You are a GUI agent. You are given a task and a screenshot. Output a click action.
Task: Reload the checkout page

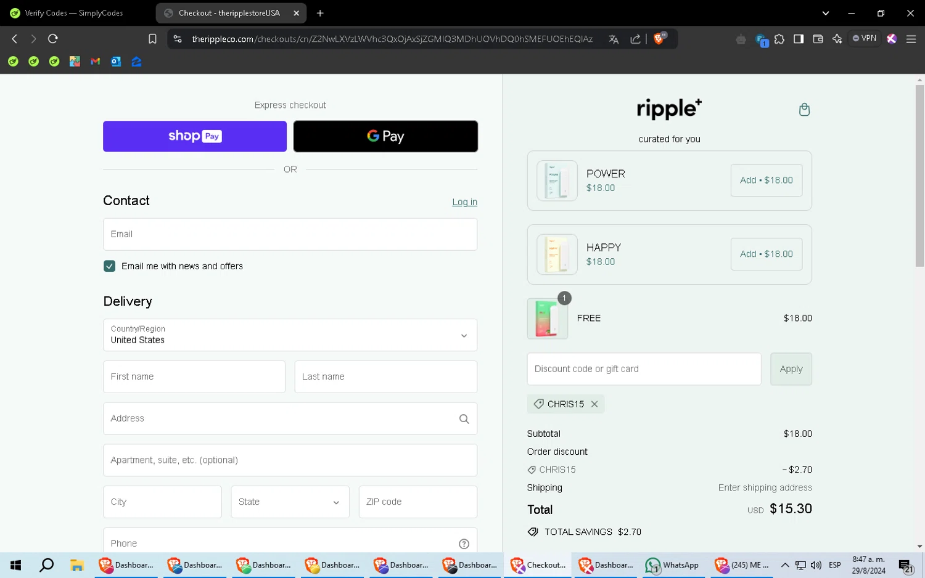click(x=53, y=39)
